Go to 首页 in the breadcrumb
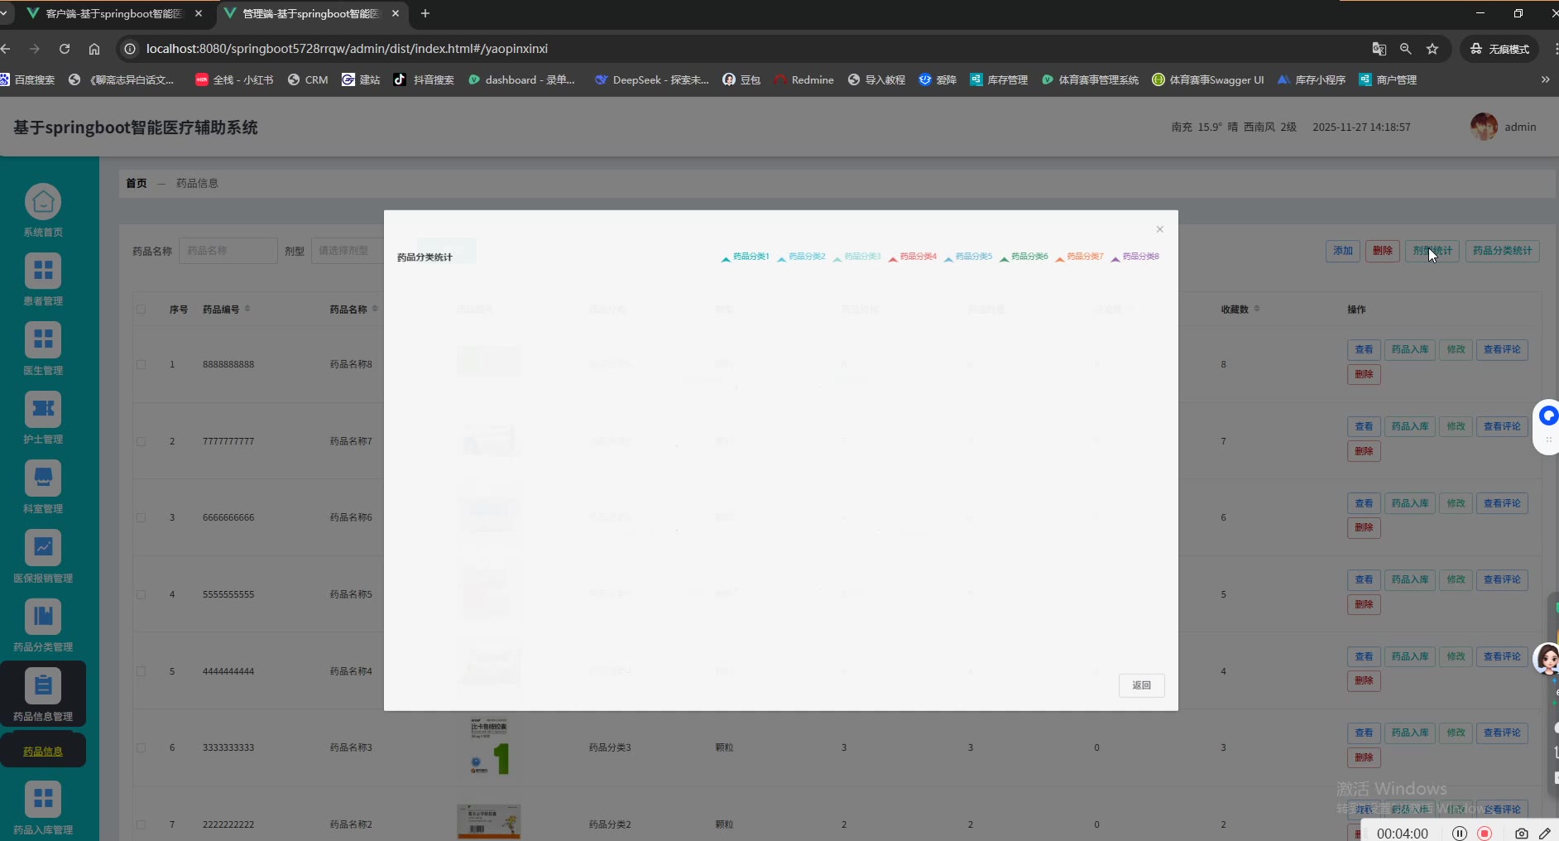The height and width of the screenshot is (841, 1559). point(137,184)
